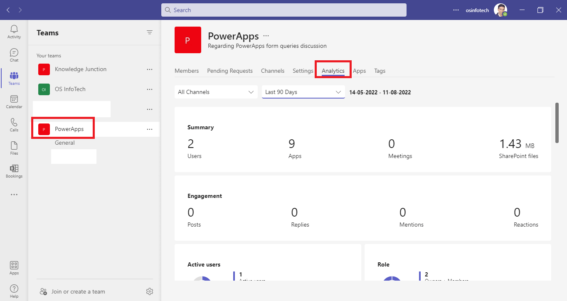Click the Knowledge Junction team avatar
This screenshot has width=567, height=301.
[x=44, y=69]
